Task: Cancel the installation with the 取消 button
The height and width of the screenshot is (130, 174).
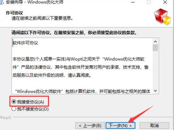Action: click(155, 126)
